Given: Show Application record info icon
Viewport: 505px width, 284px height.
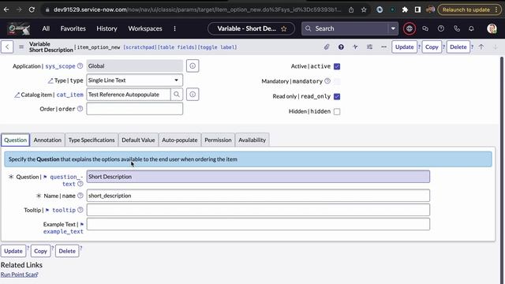Looking at the screenshot, I should 193,66.
